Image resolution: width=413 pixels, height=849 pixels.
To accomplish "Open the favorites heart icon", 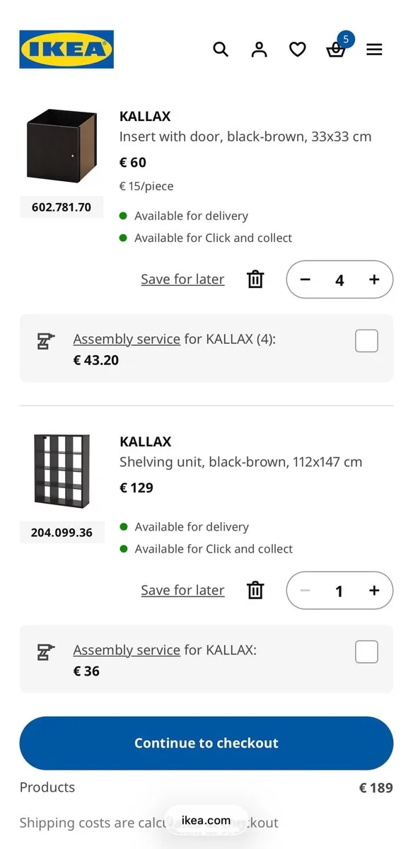I will pyautogui.click(x=297, y=50).
